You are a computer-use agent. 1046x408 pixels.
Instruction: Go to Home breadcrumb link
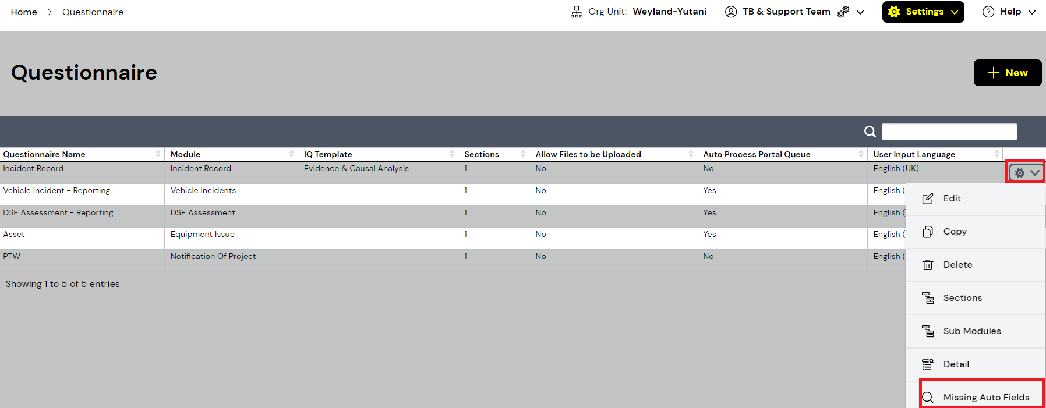pyautogui.click(x=24, y=12)
